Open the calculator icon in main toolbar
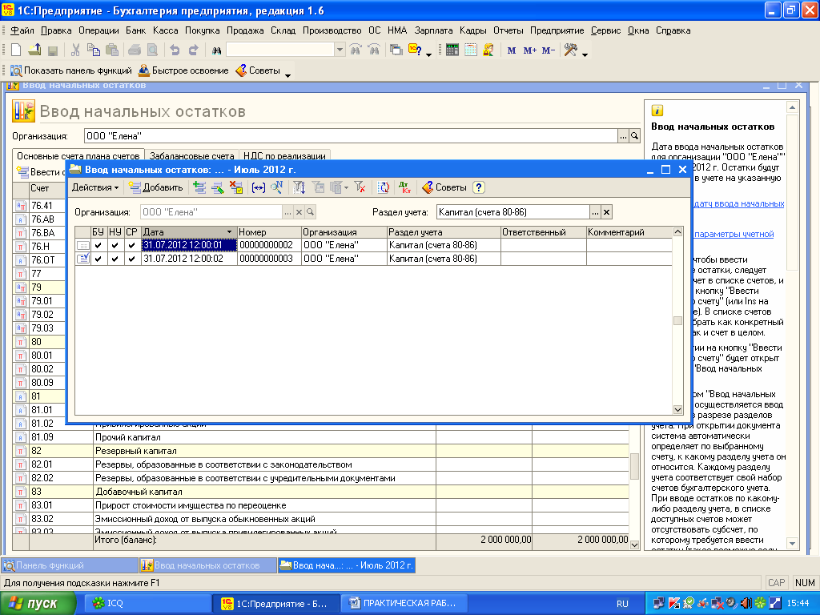Image resolution: width=820 pixels, height=615 pixels. tap(452, 50)
